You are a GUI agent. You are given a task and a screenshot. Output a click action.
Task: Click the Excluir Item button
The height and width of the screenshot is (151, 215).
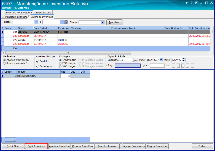(13, 146)
